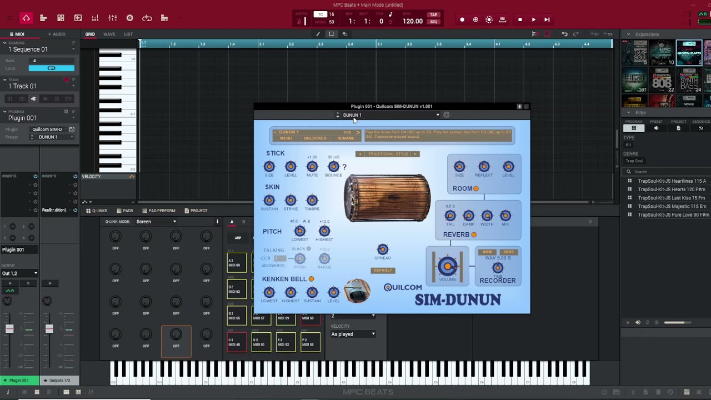Click the browser preview speaker icon
Image resolution: width=711 pixels, height=400 pixels.
pyautogui.click(x=638, y=322)
